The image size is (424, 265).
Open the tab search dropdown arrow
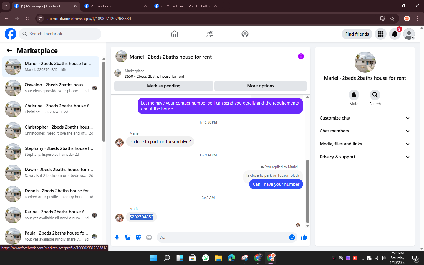[6, 6]
